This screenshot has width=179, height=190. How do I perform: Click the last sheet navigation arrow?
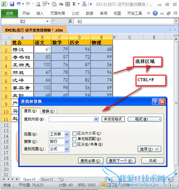(x=17, y=179)
